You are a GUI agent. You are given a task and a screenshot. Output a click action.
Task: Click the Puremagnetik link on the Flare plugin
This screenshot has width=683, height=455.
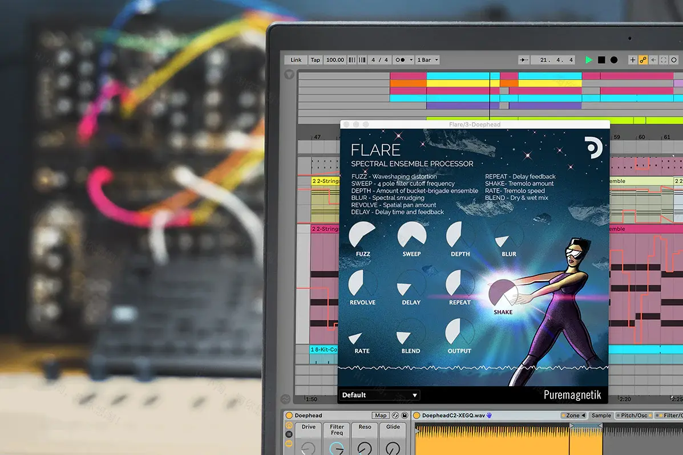click(573, 394)
